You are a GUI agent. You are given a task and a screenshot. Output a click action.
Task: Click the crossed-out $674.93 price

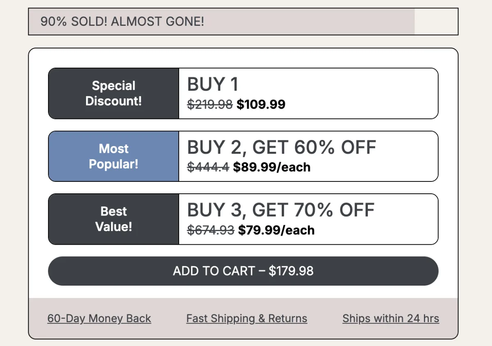coord(210,230)
